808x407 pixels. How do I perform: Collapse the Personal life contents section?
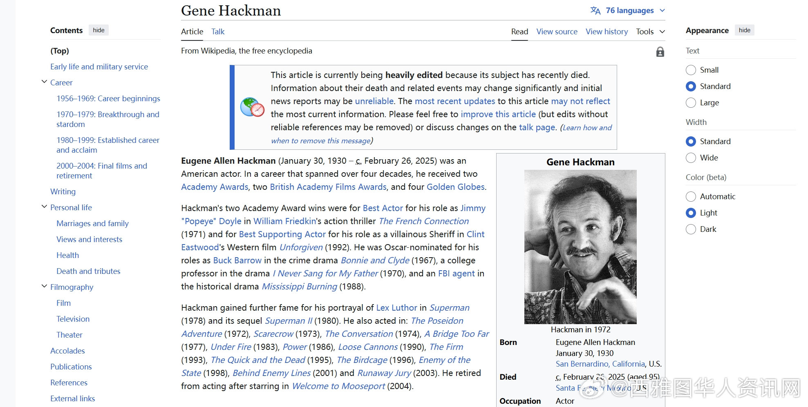coord(44,207)
